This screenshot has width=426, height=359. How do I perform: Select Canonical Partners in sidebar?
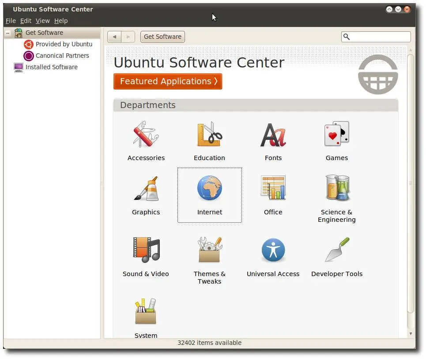pyautogui.click(x=63, y=56)
